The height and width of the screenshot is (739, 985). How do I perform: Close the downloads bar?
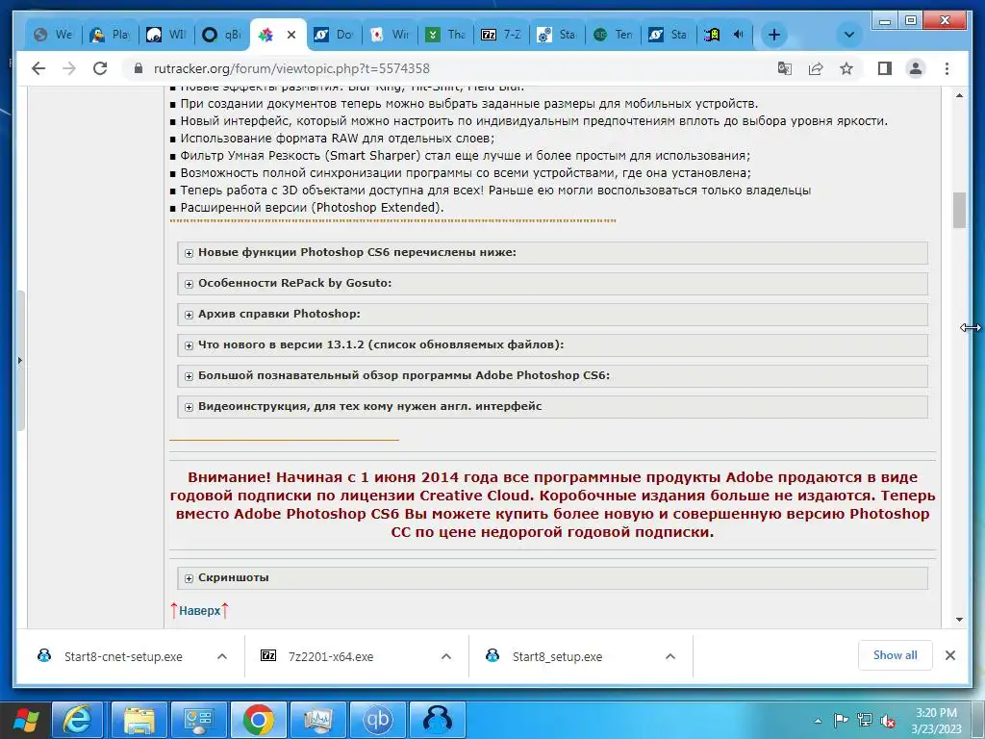(949, 655)
